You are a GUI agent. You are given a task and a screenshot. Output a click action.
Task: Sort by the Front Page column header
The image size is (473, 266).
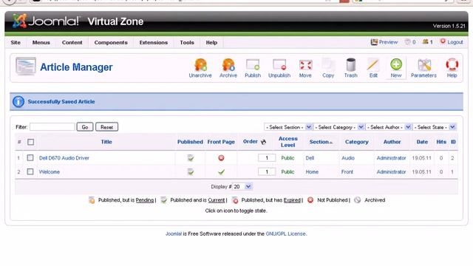coord(221,142)
